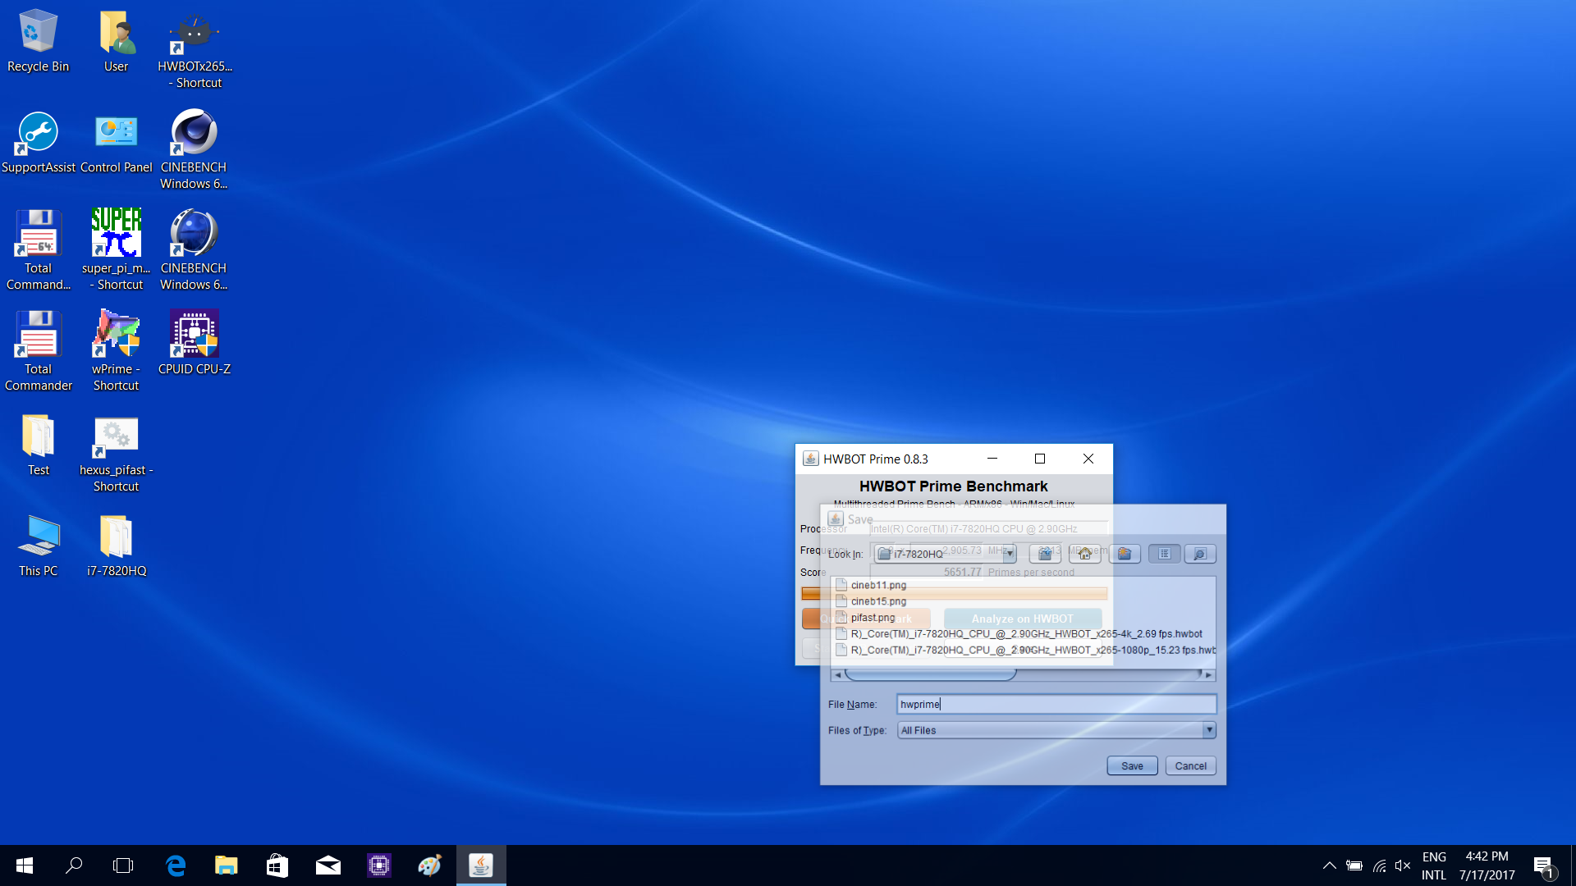The image size is (1576, 886).
Task: Select the lower CINEBENCH Windows 6 icon
Action: [194, 250]
